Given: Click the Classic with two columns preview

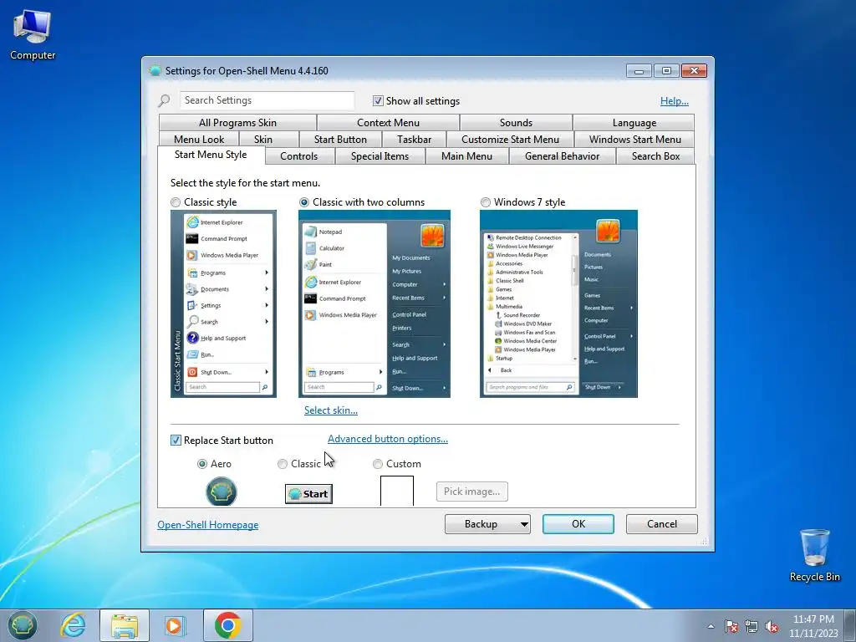Looking at the screenshot, I should (374, 304).
